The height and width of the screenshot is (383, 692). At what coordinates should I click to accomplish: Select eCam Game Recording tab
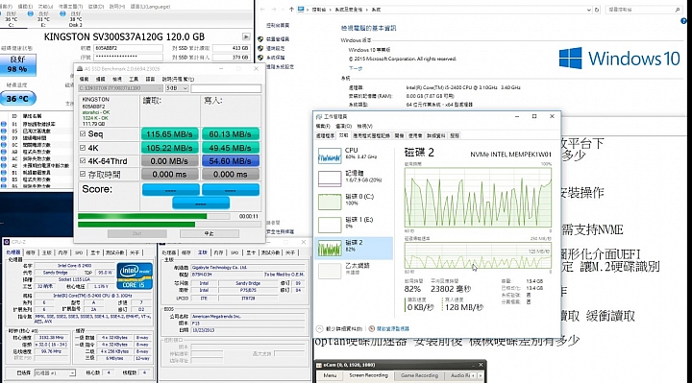pos(419,375)
